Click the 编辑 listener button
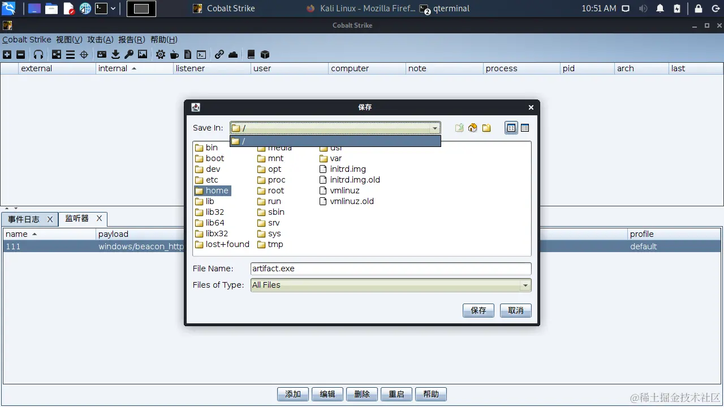The image size is (724, 407). 327,394
